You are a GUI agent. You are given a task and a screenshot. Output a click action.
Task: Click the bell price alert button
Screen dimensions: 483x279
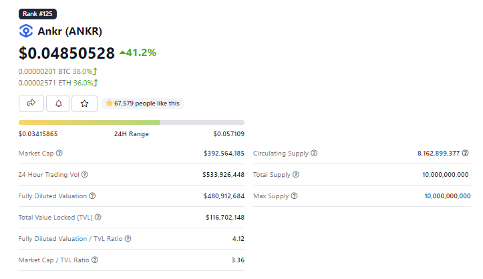click(58, 103)
